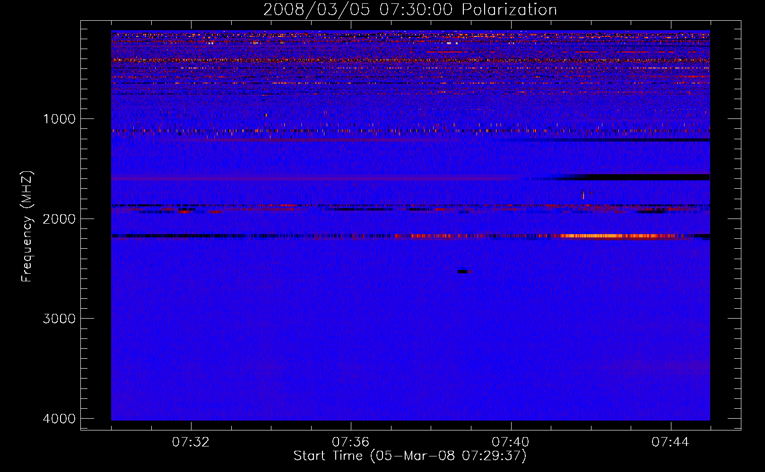Click the 1000 frequency tick label

click(59, 119)
